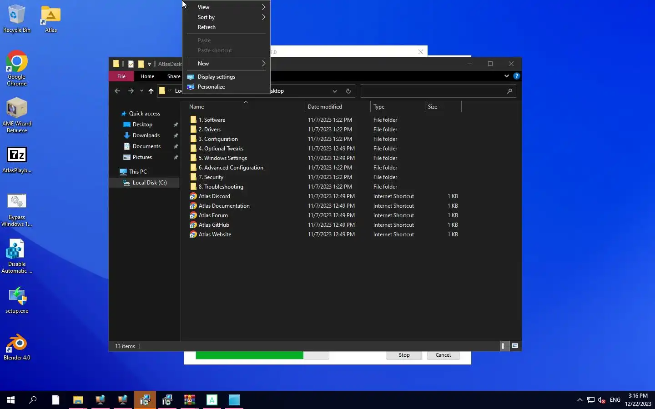Open the taskbar clock and date
Viewport: 655px width, 409px height.
pyautogui.click(x=638, y=400)
